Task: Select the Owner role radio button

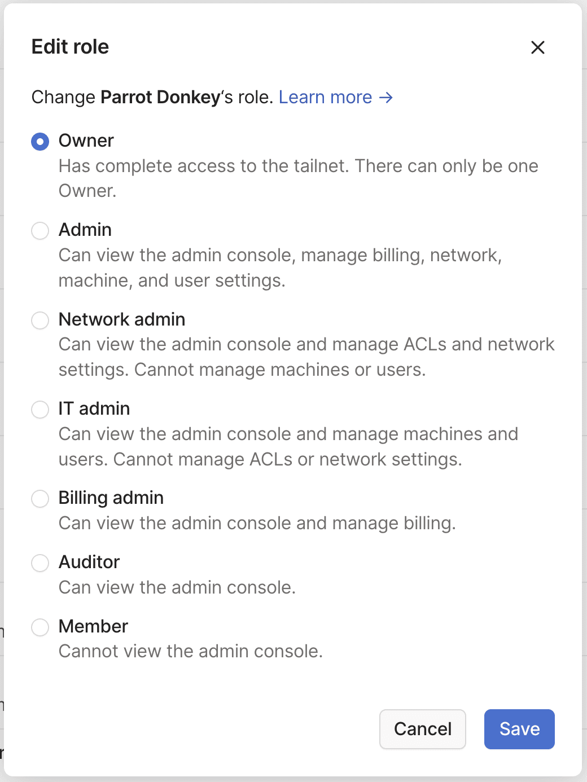Action: tap(40, 141)
